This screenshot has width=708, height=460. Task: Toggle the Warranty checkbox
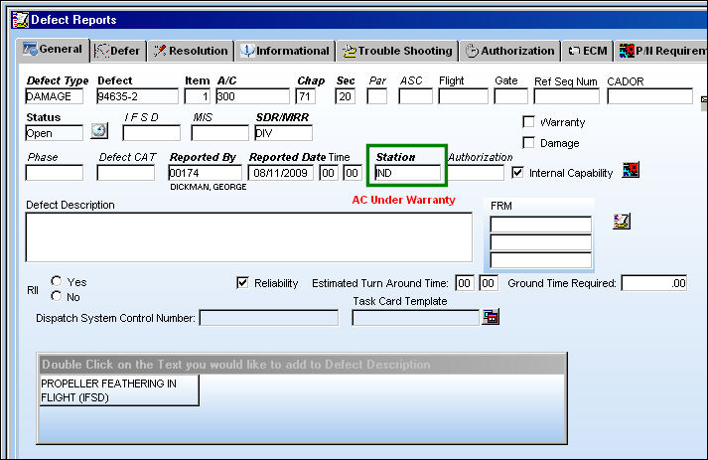coord(528,122)
